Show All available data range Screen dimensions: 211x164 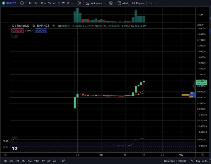point(55,161)
